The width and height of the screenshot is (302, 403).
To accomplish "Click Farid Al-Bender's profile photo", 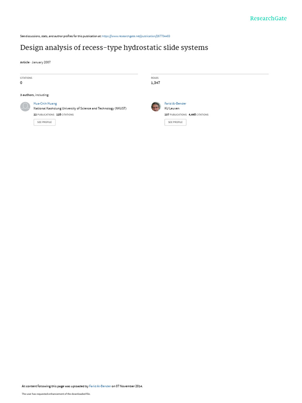I will [156, 106].
